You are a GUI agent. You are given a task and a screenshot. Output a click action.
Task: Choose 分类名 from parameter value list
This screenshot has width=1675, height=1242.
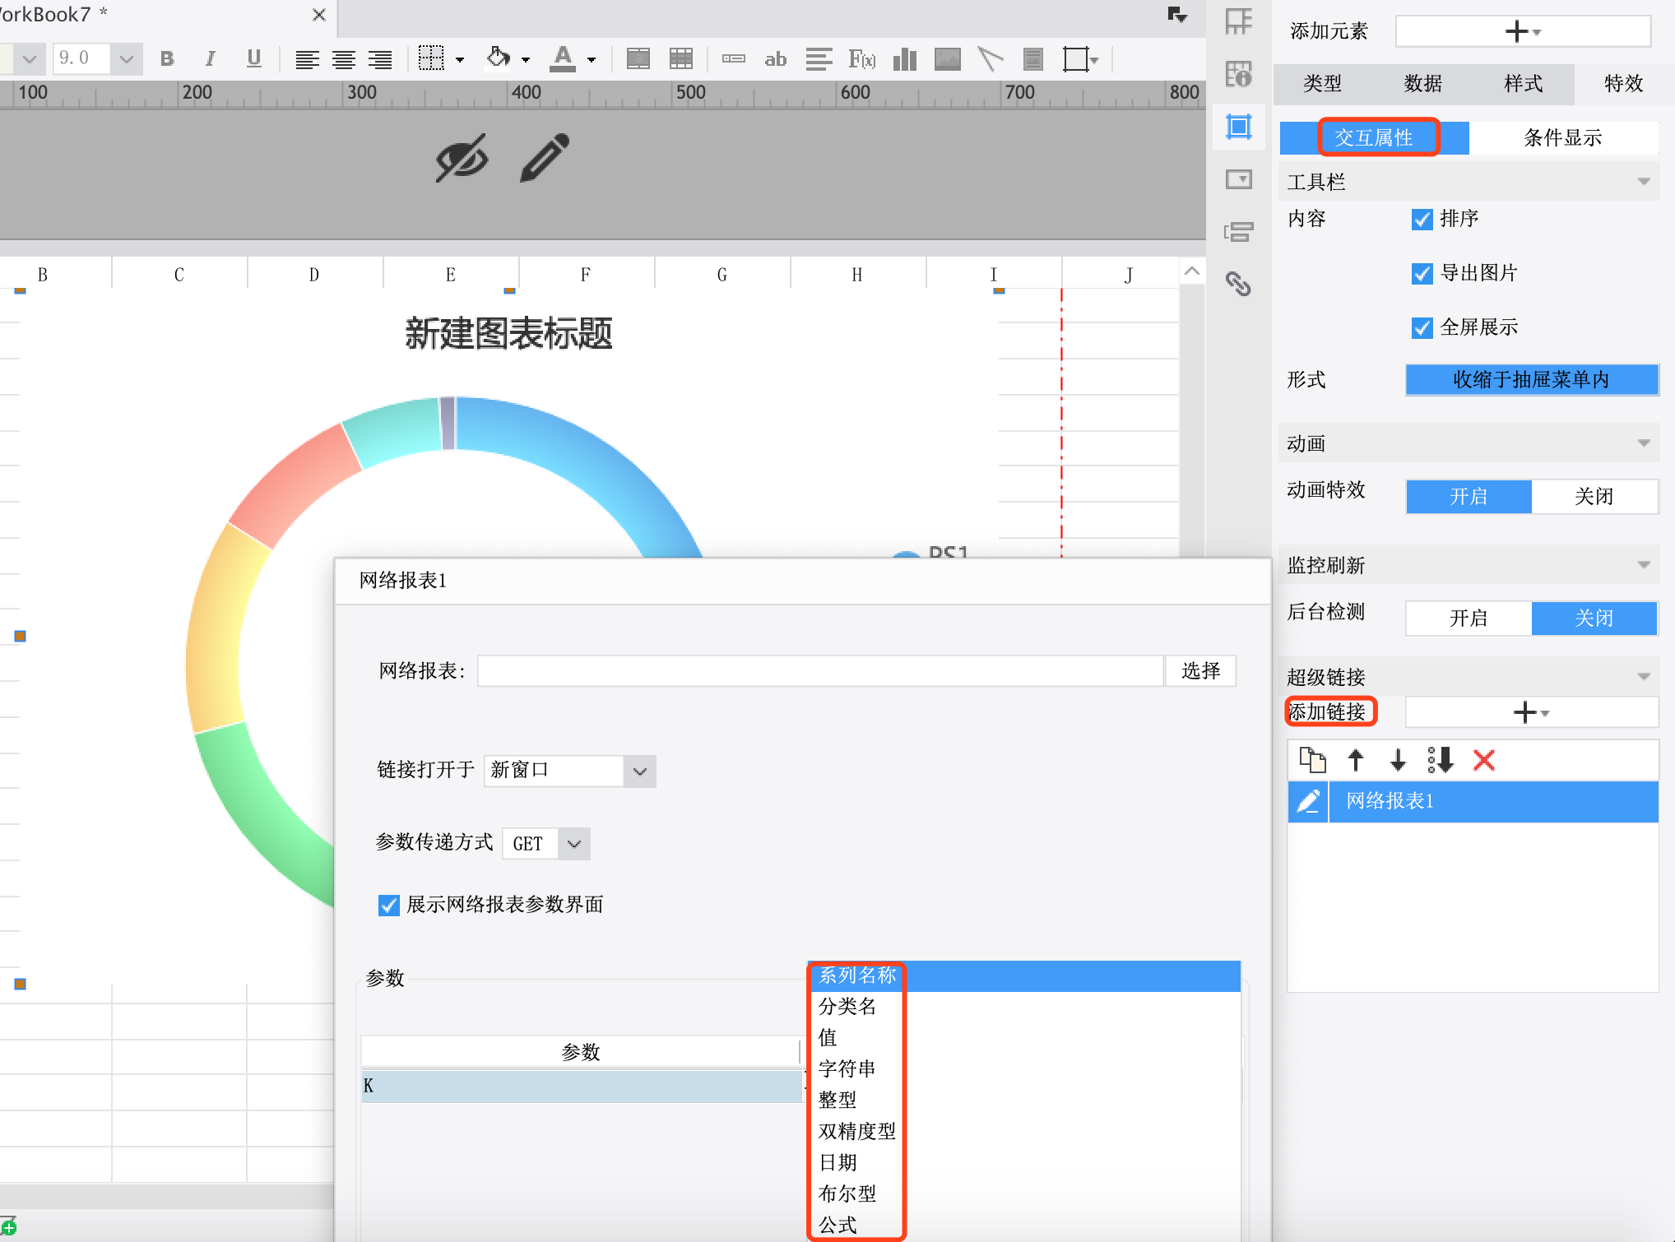pyautogui.click(x=1025, y=1007)
